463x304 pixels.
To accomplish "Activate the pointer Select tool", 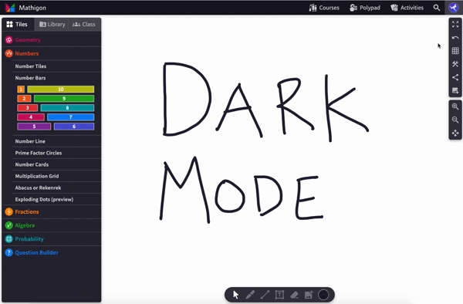I will pyautogui.click(x=235, y=295).
